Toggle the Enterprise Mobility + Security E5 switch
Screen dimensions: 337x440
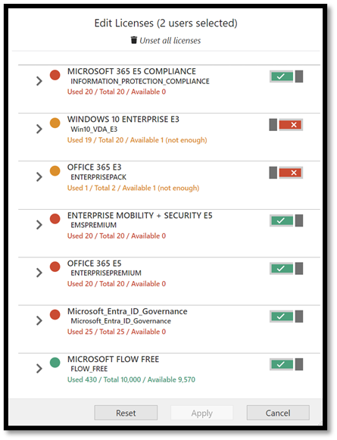(x=286, y=220)
